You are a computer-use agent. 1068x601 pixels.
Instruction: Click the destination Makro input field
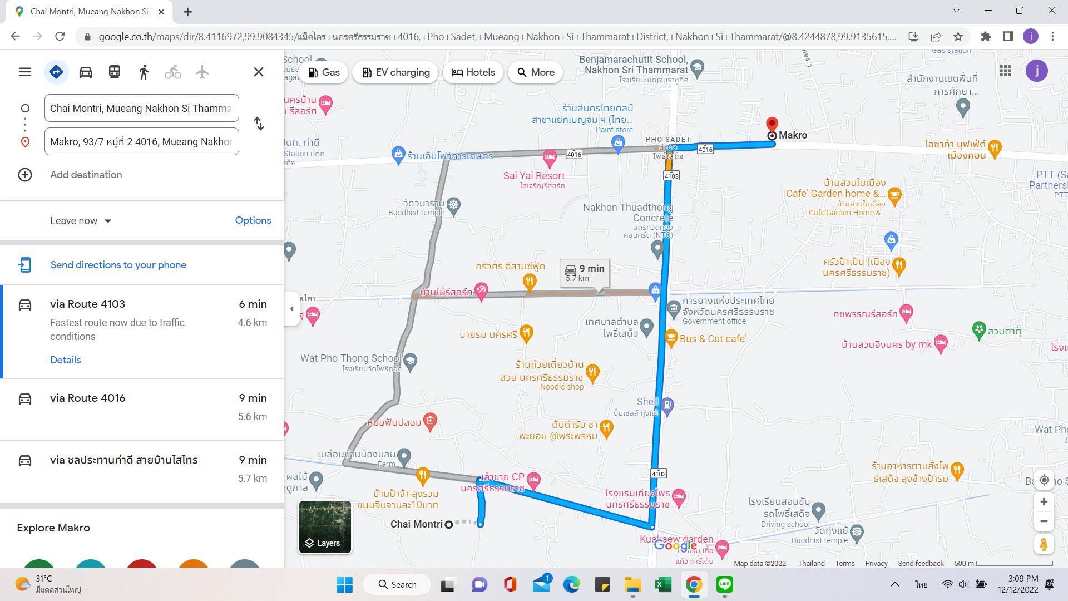pos(141,141)
